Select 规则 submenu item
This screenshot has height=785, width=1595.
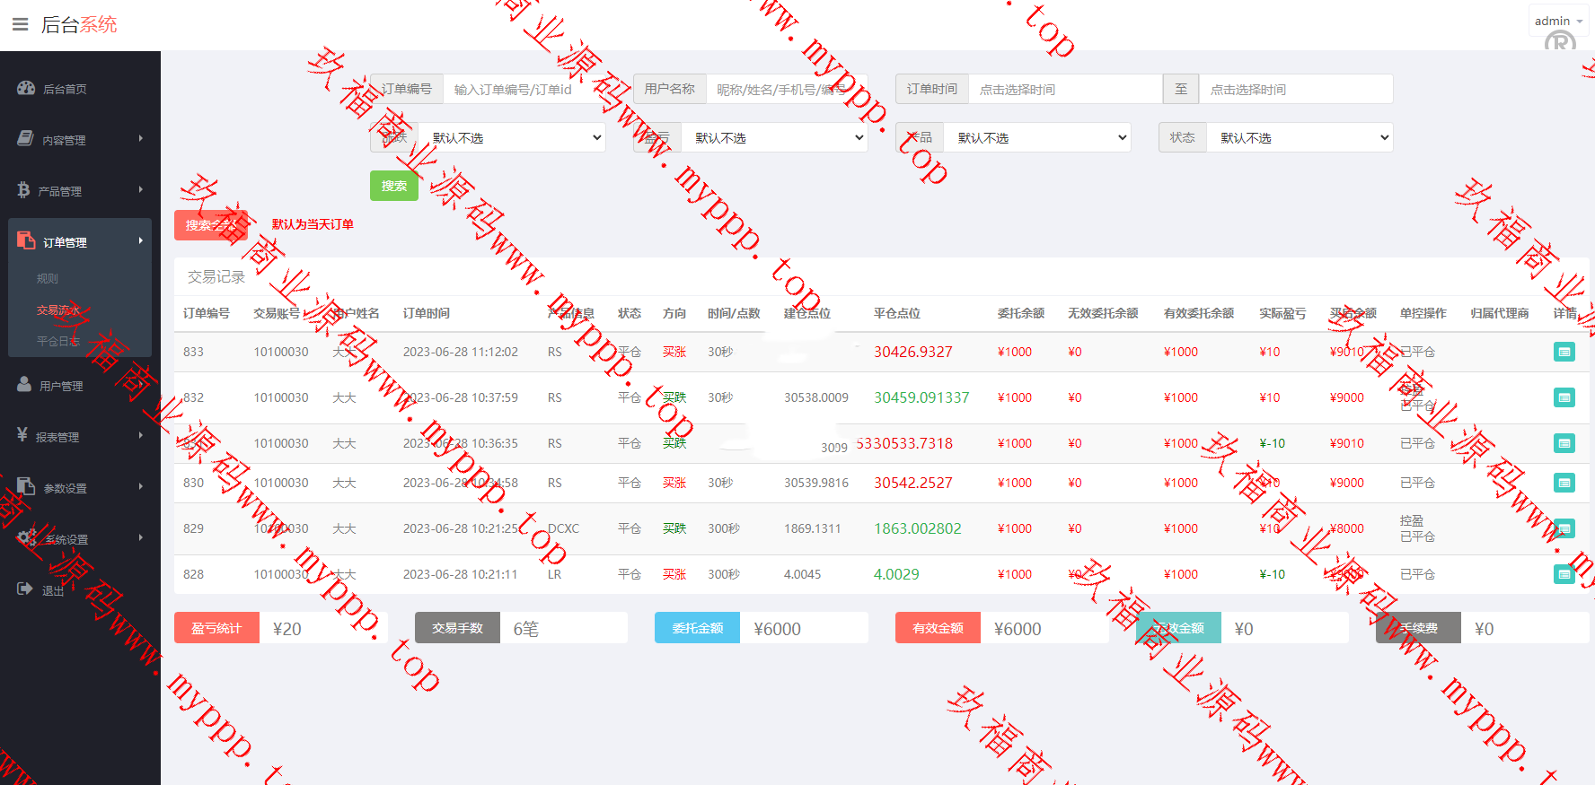click(x=48, y=279)
